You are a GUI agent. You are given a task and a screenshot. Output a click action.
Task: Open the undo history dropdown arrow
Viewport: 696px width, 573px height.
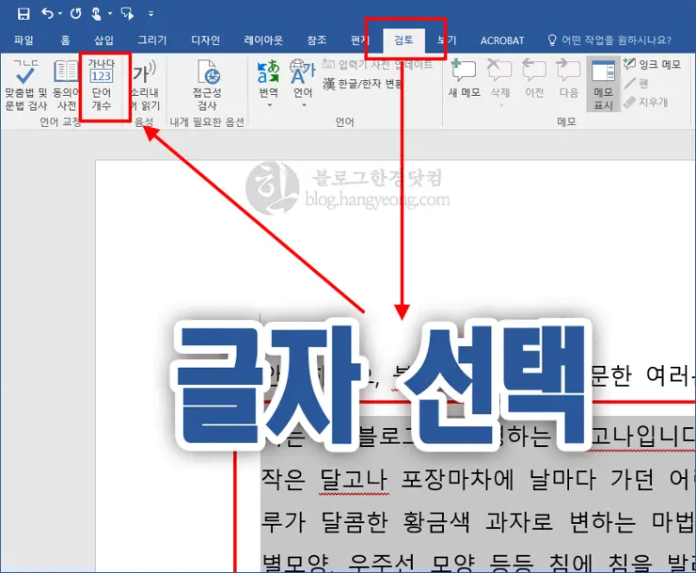(60, 14)
